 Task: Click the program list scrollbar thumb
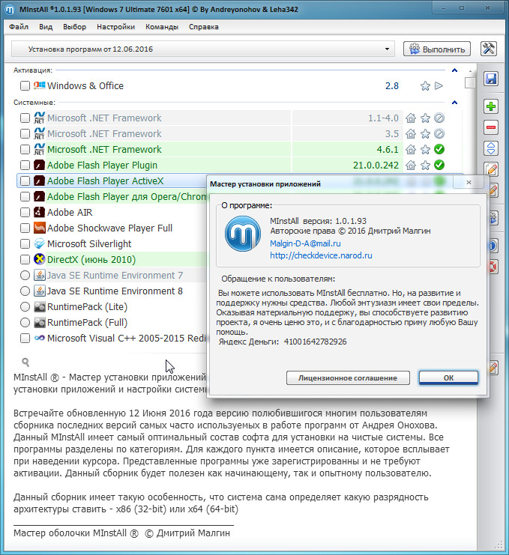point(470,82)
